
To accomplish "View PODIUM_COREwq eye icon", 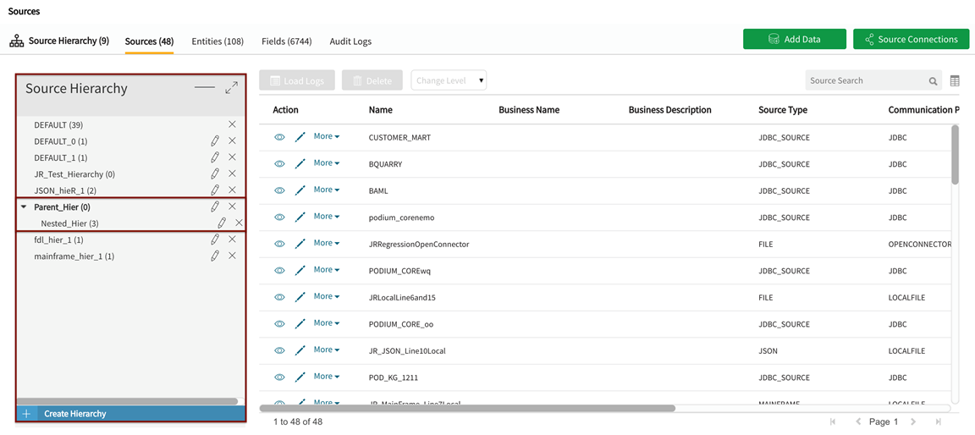I will tap(280, 270).
